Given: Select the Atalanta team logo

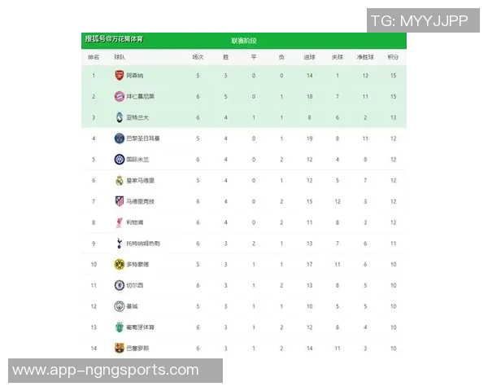Looking at the screenshot, I should (119, 117).
